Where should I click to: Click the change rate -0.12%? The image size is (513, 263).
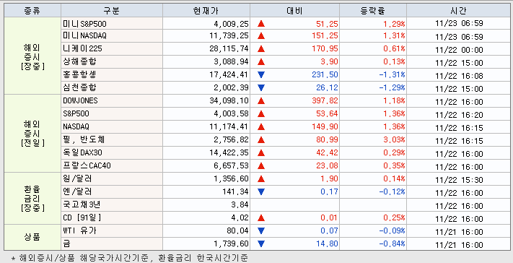pos(392,191)
